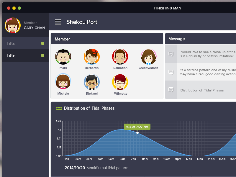Click the chat icon beside Distribution of Tidal Phases message
Screen dimensions: 236x177
tap(171, 90)
